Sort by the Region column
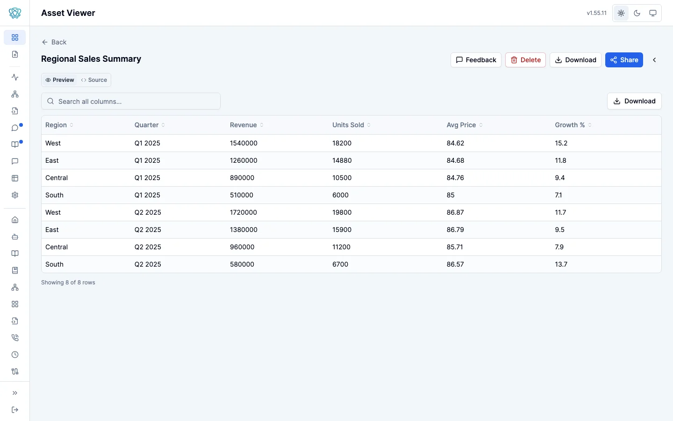673x421 pixels. [59, 125]
